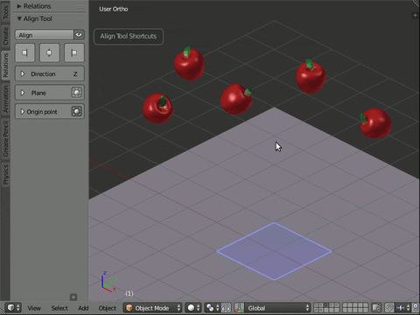Click the Align button
Screen dimensions: 420x315
click(x=45, y=35)
